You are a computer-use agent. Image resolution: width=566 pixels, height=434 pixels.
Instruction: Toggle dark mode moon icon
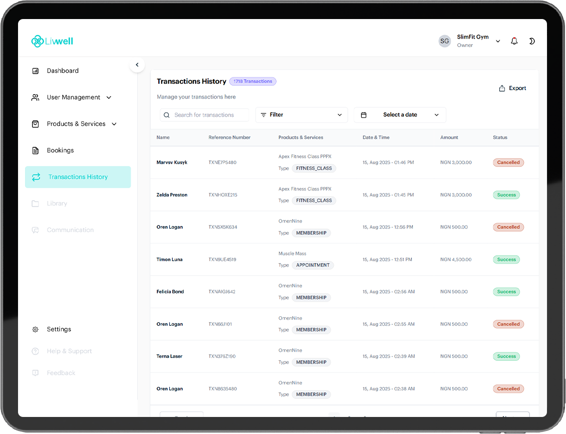tap(531, 41)
